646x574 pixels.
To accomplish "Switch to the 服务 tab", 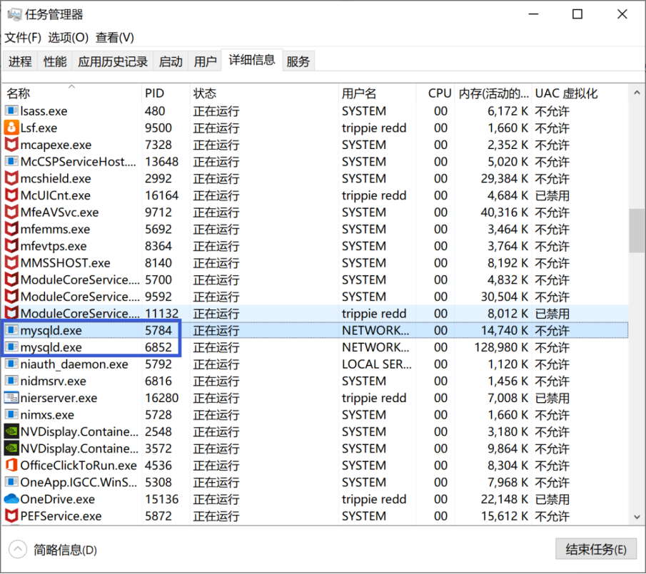I will pyautogui.click(x=298, y=61).
